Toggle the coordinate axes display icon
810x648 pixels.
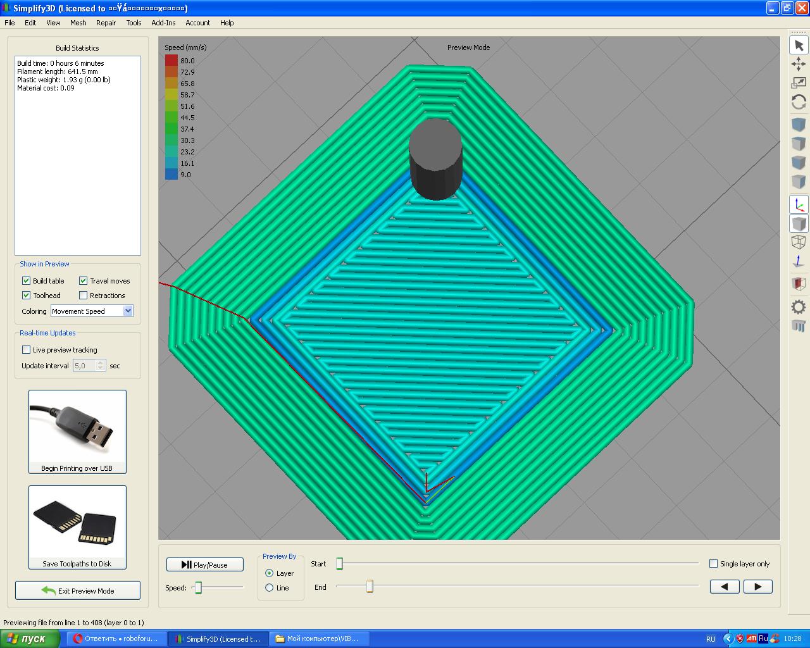pyautogui.click(x=799, y=204)
